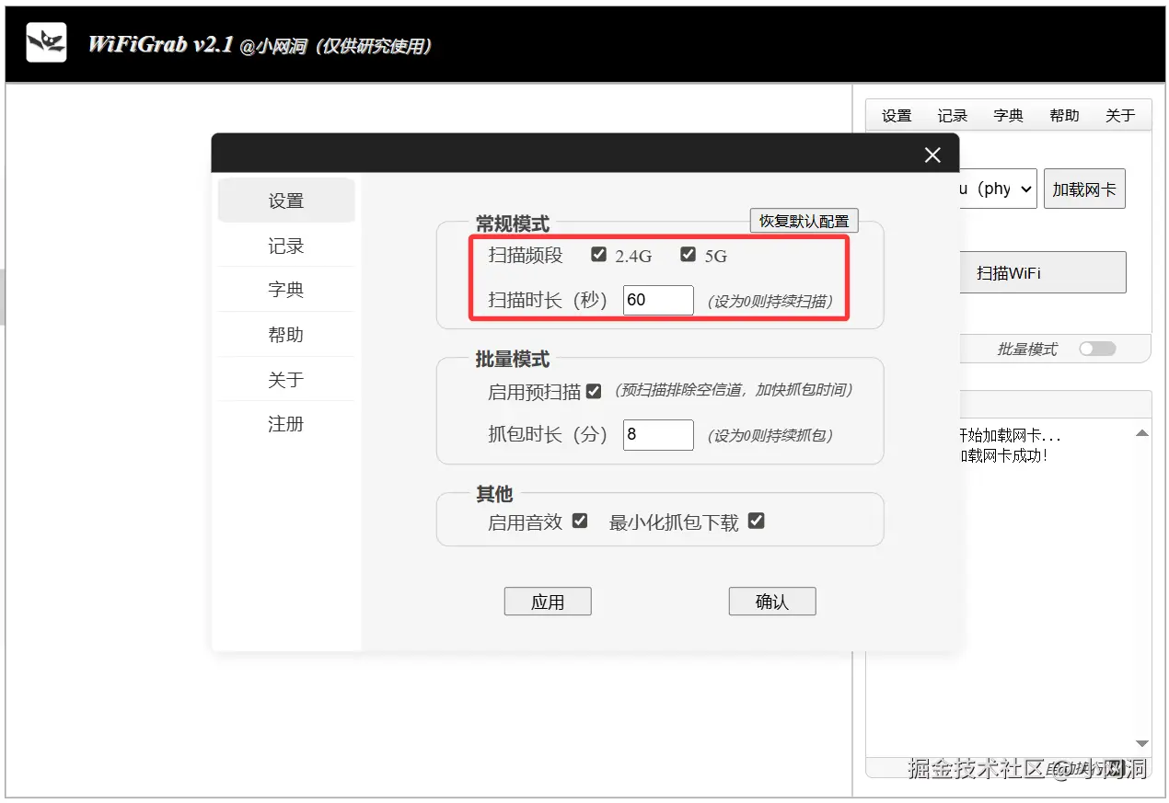Image resolution: width=1169 pixels, height=803 pixels.
Task: Open 设置 menu in main window bar
Action: click(897, 115)
